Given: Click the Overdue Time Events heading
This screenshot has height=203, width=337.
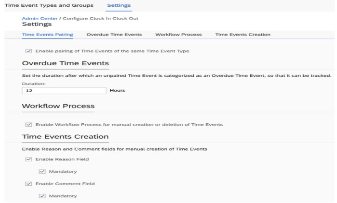Looking at the screenshot, I should coord(66,63).
